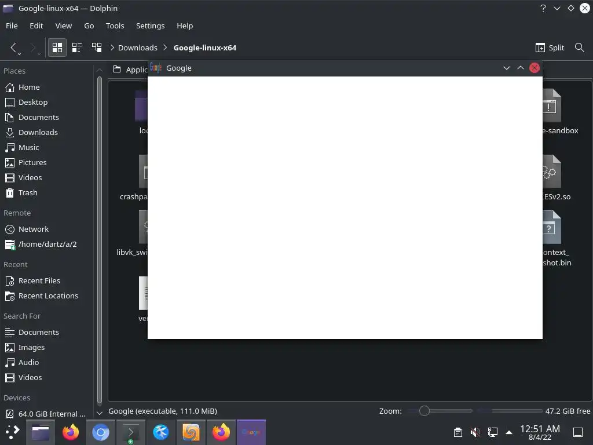Open the Help menu
The height and width of the screenshot is (445, 593).
click(x=185, y=25)
